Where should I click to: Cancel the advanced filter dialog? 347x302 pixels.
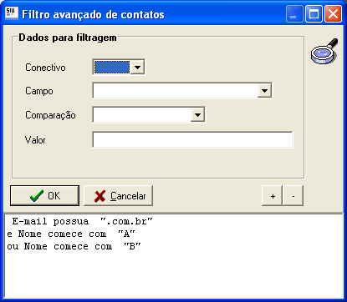118,196
